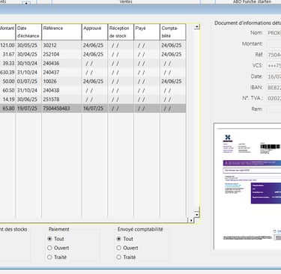Click the Approuvé column header
This screenshot has height=274, width=281.
tap(94, 32)
